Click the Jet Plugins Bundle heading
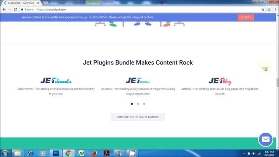 [x=138, y=62]
